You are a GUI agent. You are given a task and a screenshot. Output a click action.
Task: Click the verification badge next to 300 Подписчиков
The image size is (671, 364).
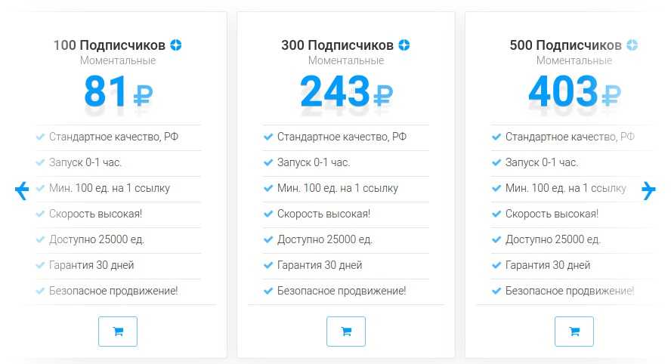coord(404,45)
